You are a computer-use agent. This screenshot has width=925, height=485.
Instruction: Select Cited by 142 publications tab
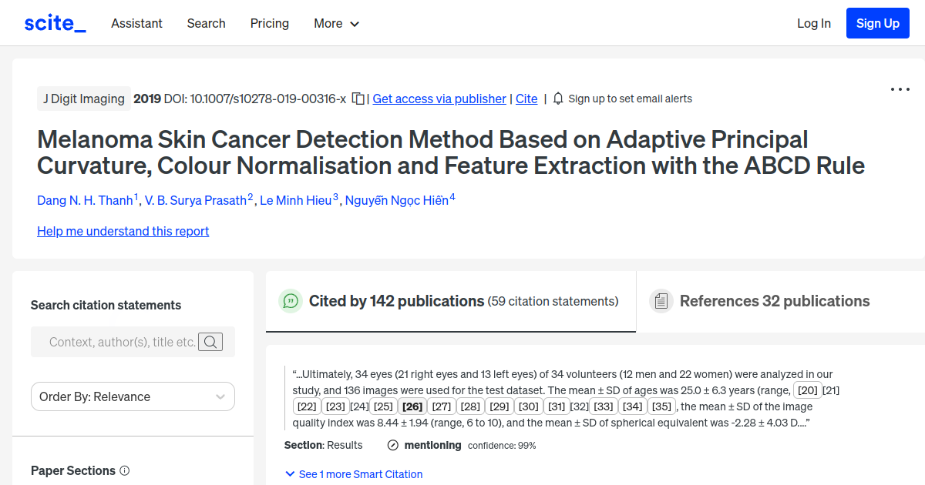tap(396, 301)
